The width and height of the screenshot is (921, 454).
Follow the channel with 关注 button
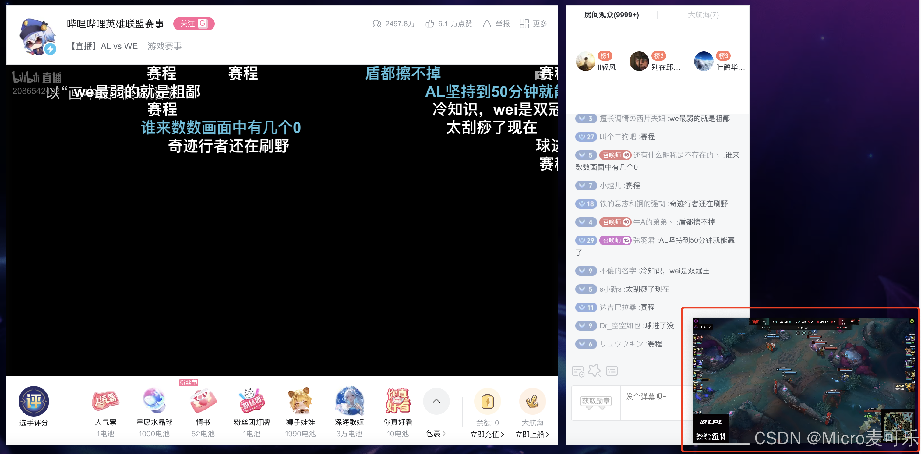point(194,23)
